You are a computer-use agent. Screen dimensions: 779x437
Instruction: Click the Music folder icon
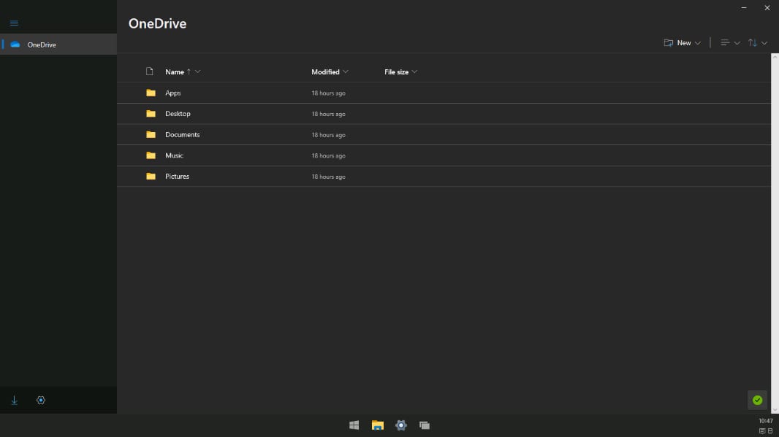(151, 155)
